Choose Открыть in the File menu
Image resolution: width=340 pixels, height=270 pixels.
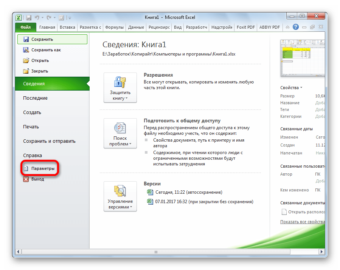point(52,60)
